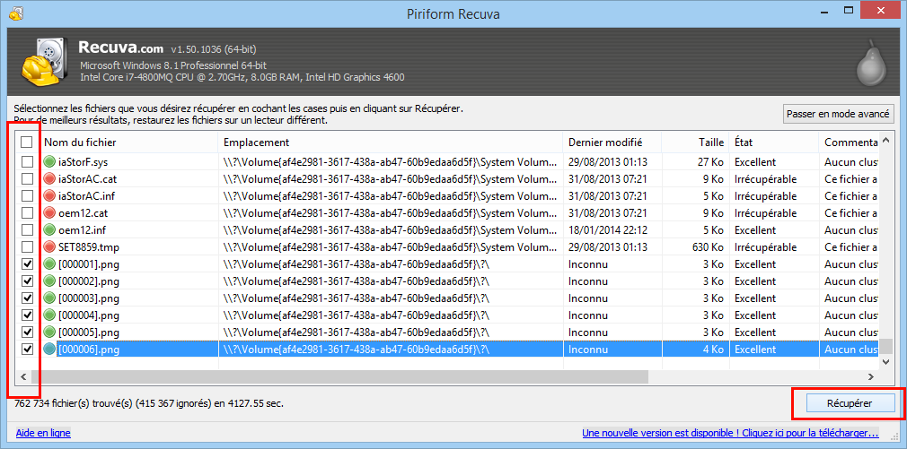Image resolution: width=907 pixels, height=449 pixels.
Task: Sort by État column header
Action: (774, 142)
